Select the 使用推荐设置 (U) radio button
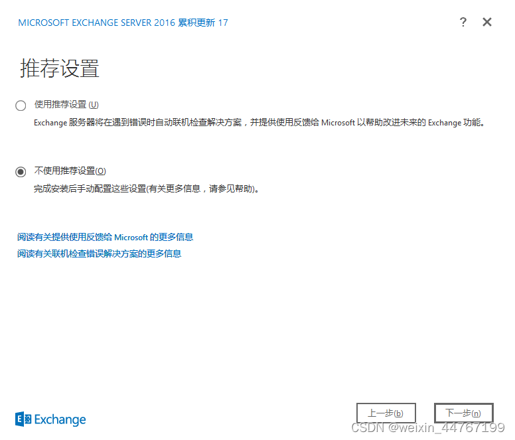 click(21, 106)
